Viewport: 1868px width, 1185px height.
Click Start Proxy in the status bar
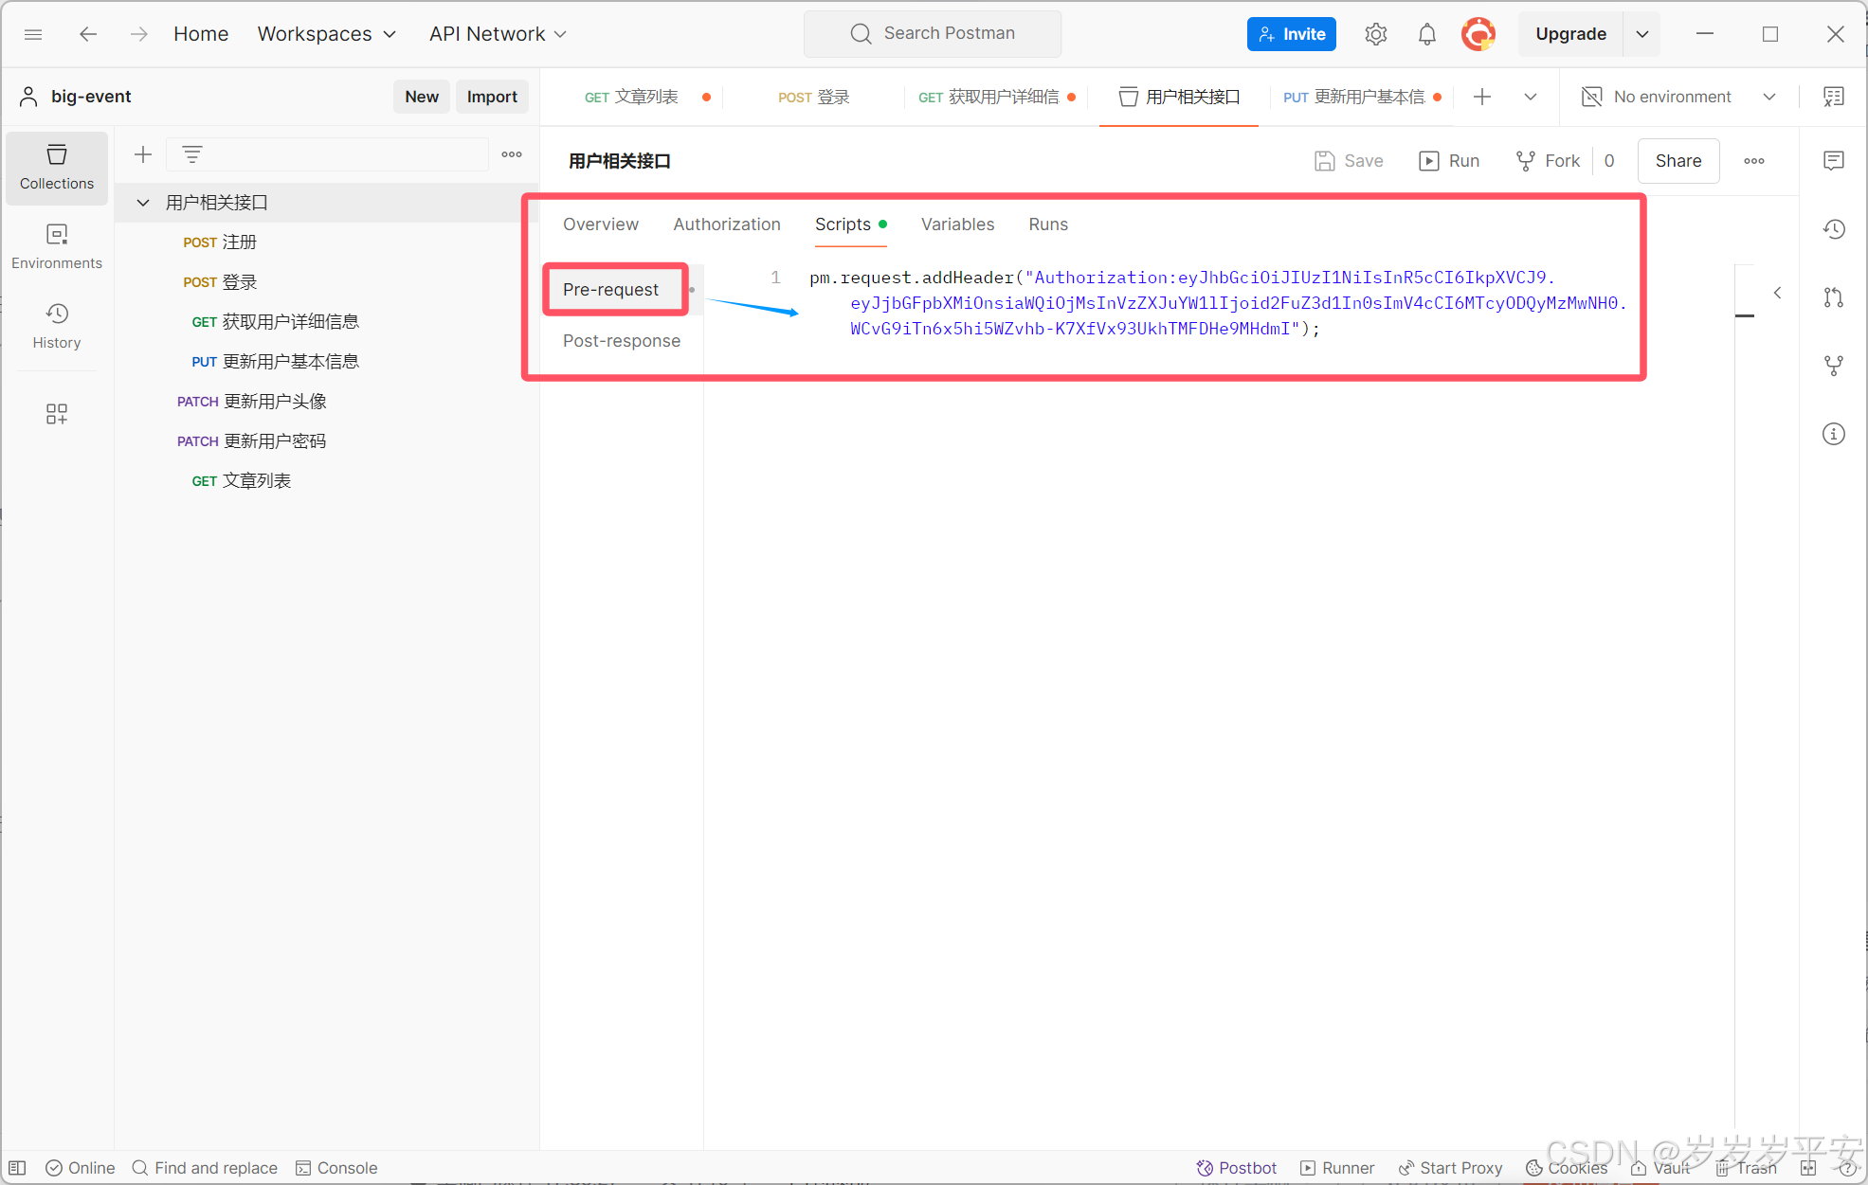[x=1450, y=1168]
